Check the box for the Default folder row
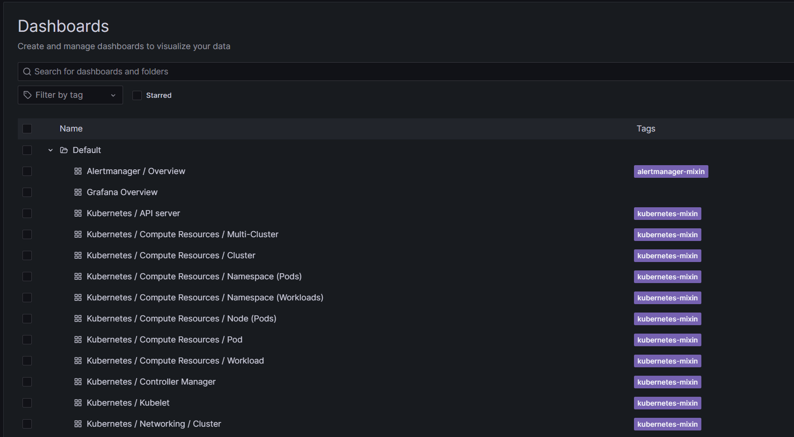Screen dimensions: 794x437 pos(27,150)
